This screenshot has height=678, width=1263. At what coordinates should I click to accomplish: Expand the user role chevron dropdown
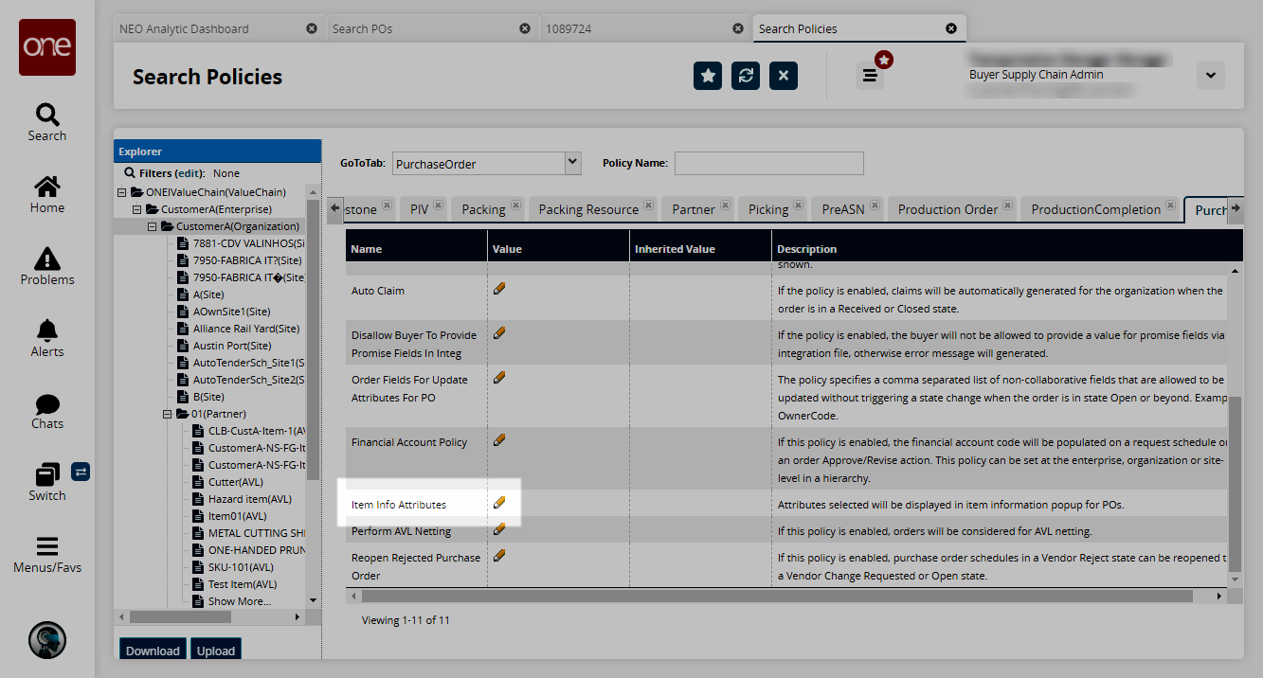pos(1210,76)
